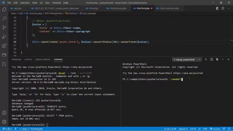
Task: Start Go Live server
Action: click(215, 129)
